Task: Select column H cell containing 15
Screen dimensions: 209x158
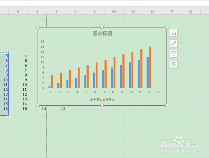Action: [x=18, y=109]
